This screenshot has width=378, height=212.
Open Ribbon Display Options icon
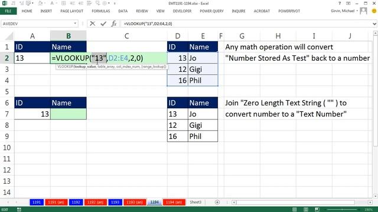[x=348, y=4]
